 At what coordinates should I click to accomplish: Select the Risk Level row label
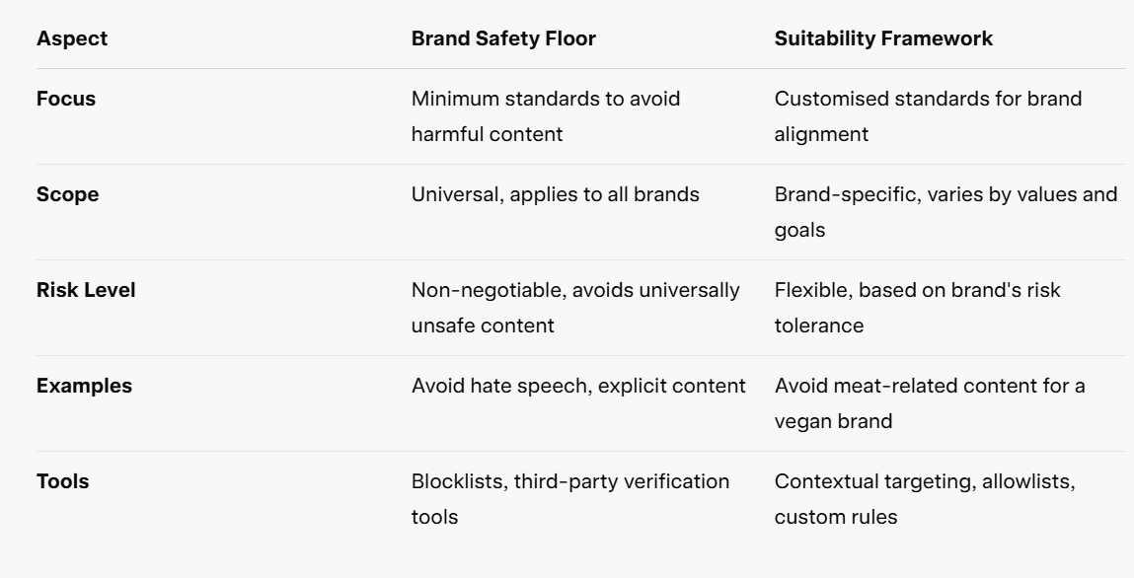[x=86, y=290]
